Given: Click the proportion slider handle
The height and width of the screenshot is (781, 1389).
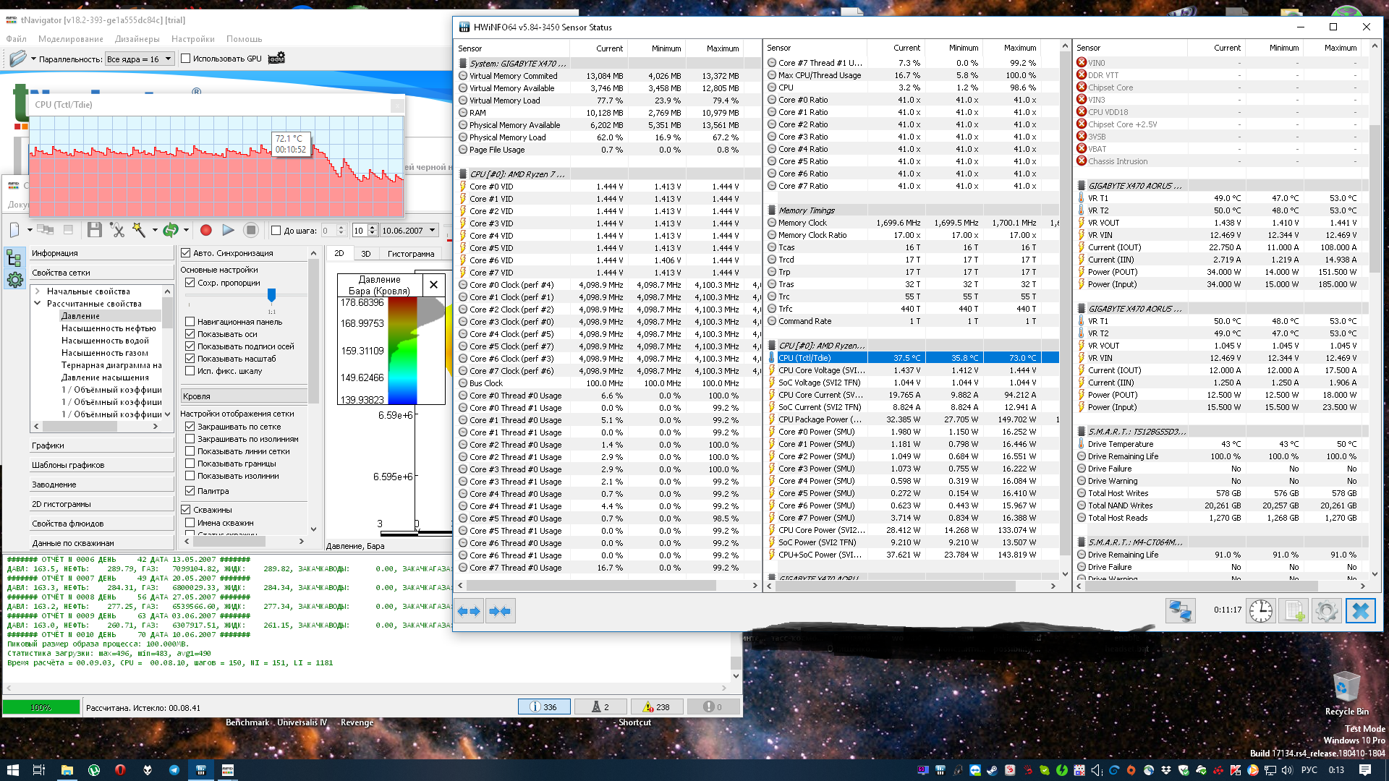Looking at the screenshot, I should [271, 295].
